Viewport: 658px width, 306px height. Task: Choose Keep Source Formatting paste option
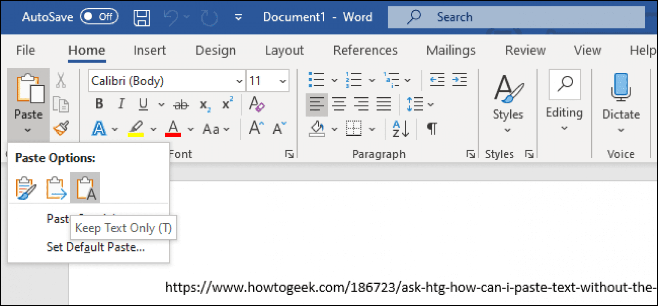(26, 188)
